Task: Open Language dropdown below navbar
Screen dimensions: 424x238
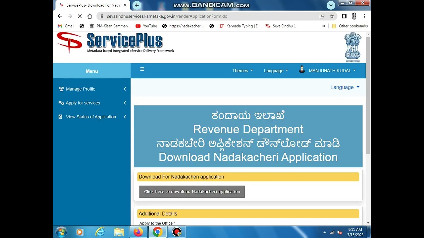Action: 344,87
